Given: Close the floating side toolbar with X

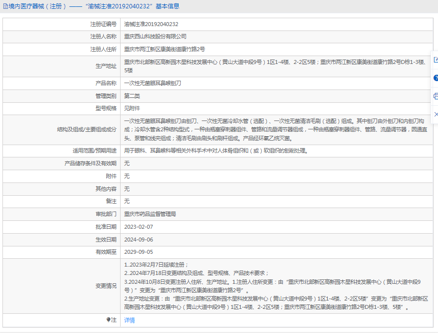Looking at the screenshot, I should coord(436,114).
